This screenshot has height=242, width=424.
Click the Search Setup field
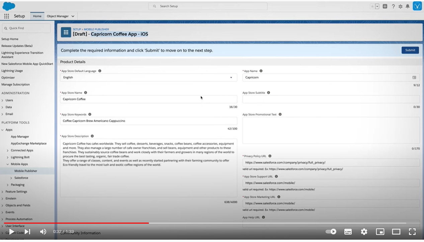pos(208,6)
